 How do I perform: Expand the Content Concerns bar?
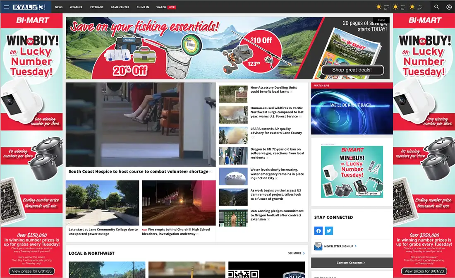pos(352,263)
